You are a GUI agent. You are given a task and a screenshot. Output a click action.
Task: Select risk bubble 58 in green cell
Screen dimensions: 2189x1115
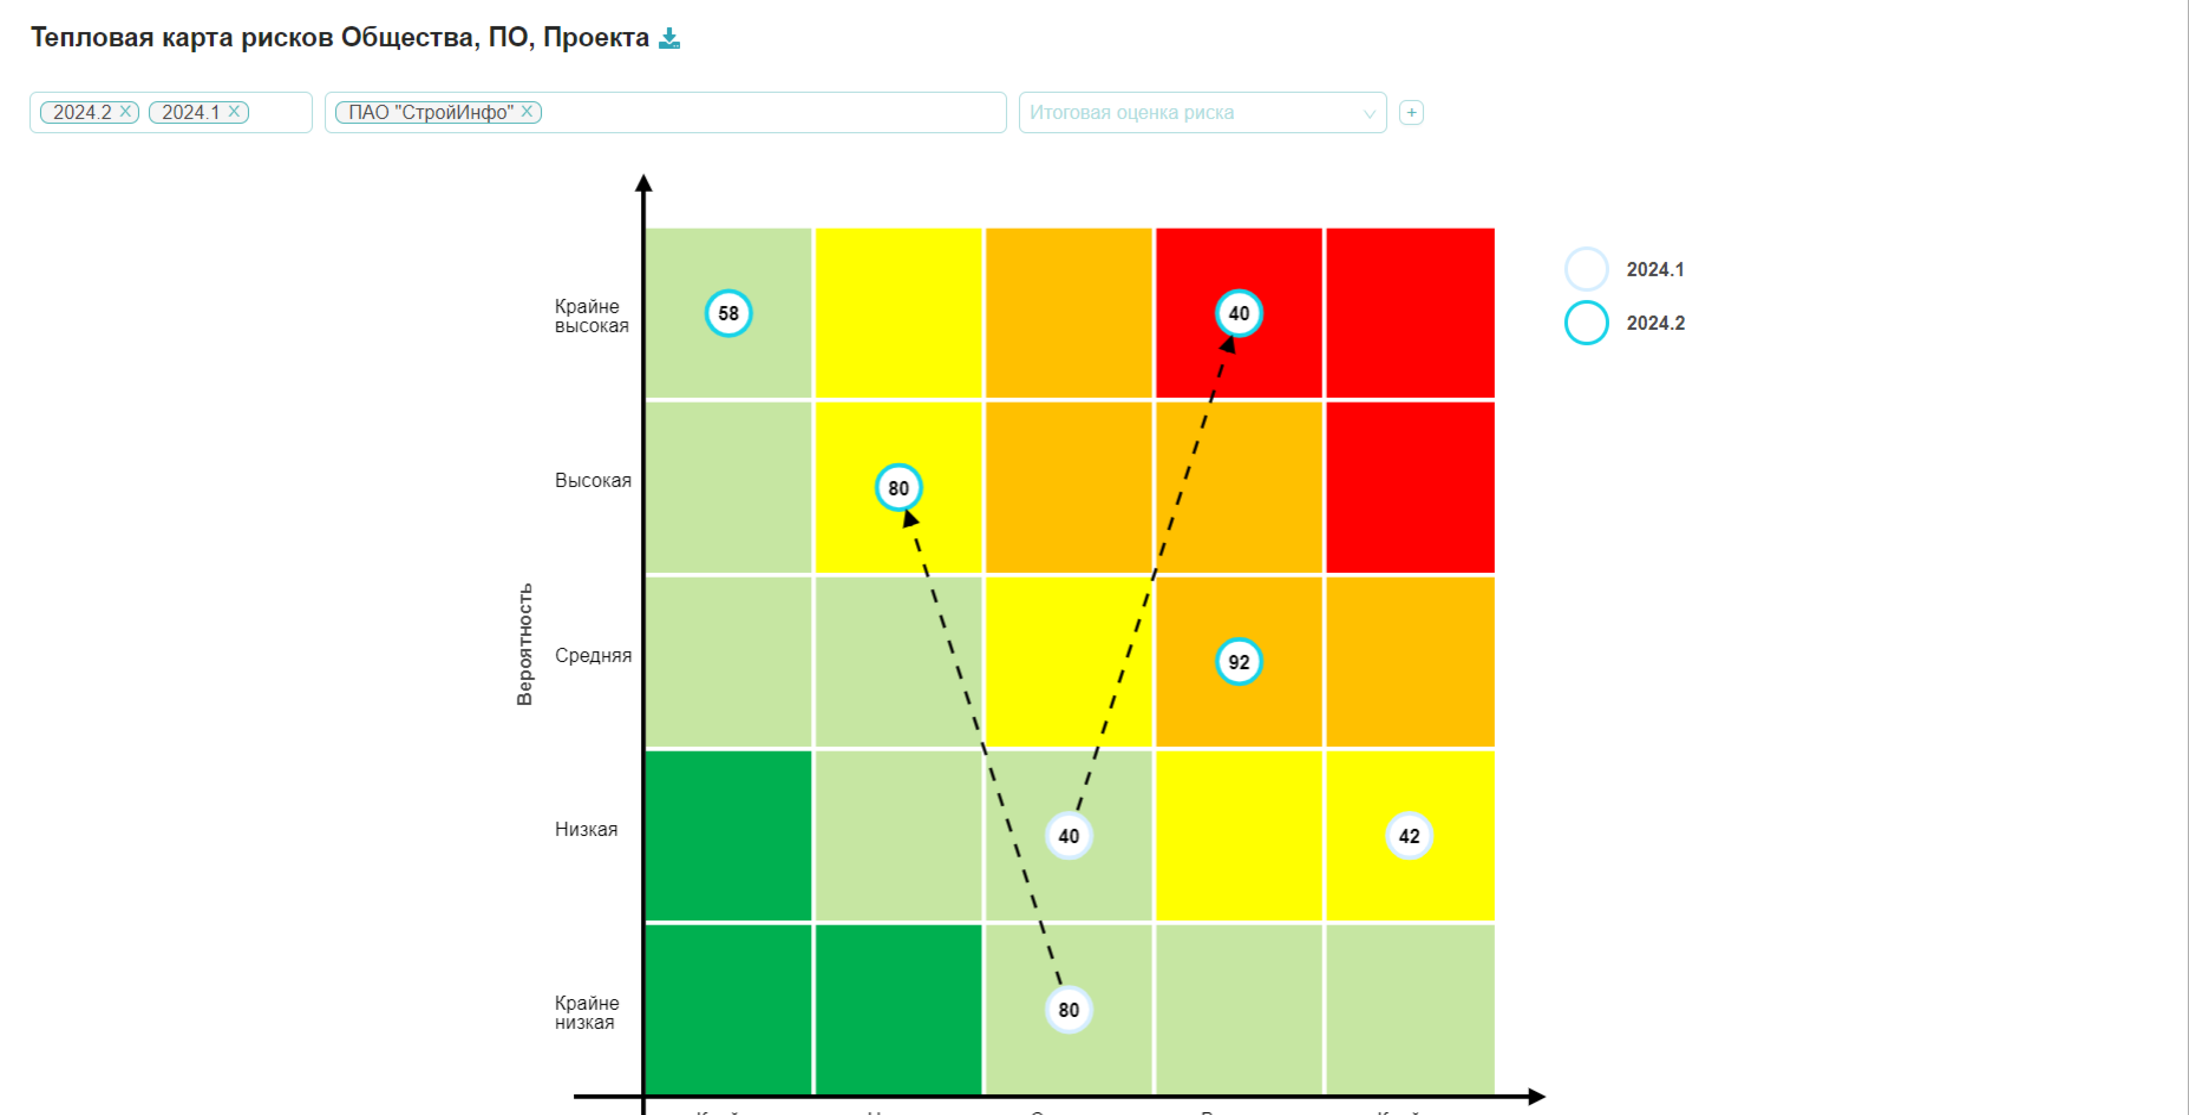click(728, 314)
